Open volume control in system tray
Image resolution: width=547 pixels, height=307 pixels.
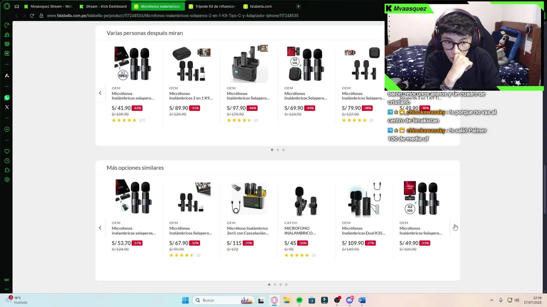(517, 300)
